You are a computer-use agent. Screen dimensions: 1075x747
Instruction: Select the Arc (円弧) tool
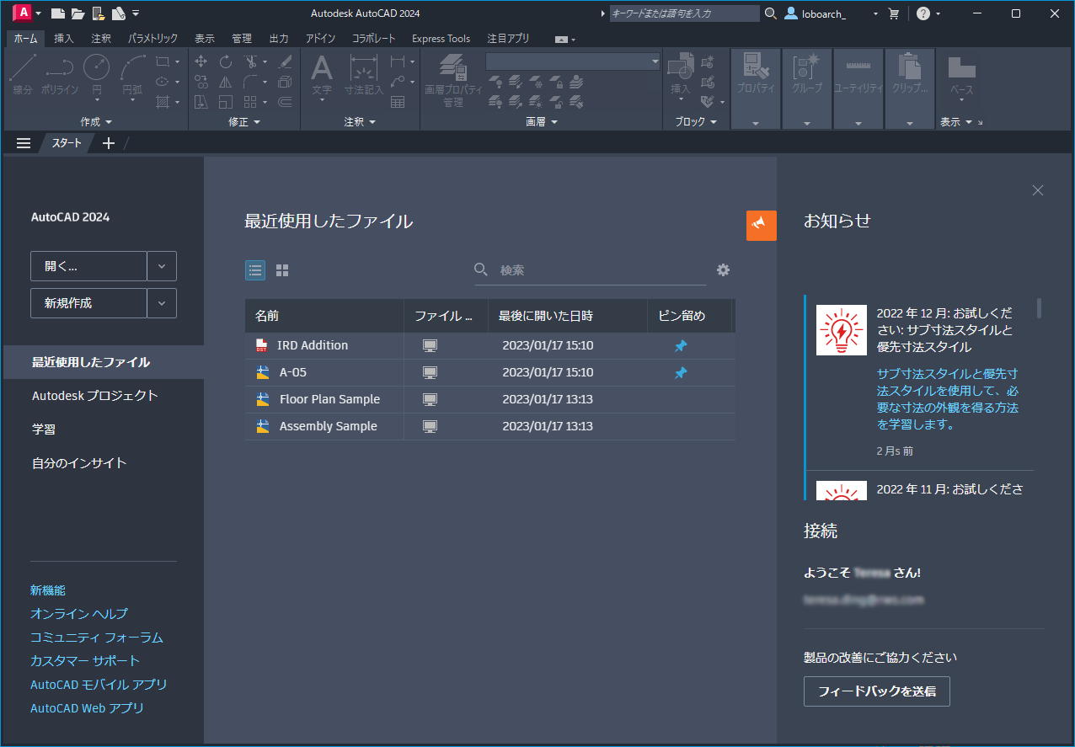point(132,74)
